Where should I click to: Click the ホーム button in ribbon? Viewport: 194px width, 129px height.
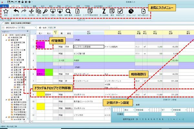(4, 6)
